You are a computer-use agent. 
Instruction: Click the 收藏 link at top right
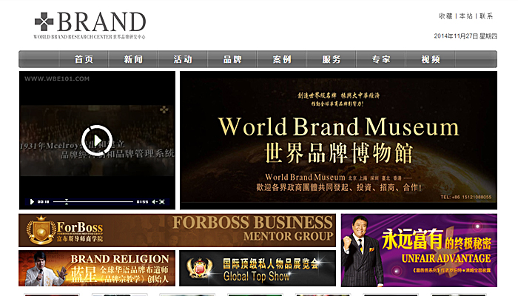pyautogui.click(x=445, y=16)
